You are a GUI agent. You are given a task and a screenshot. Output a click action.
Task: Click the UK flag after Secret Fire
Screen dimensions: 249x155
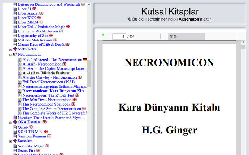38,150
